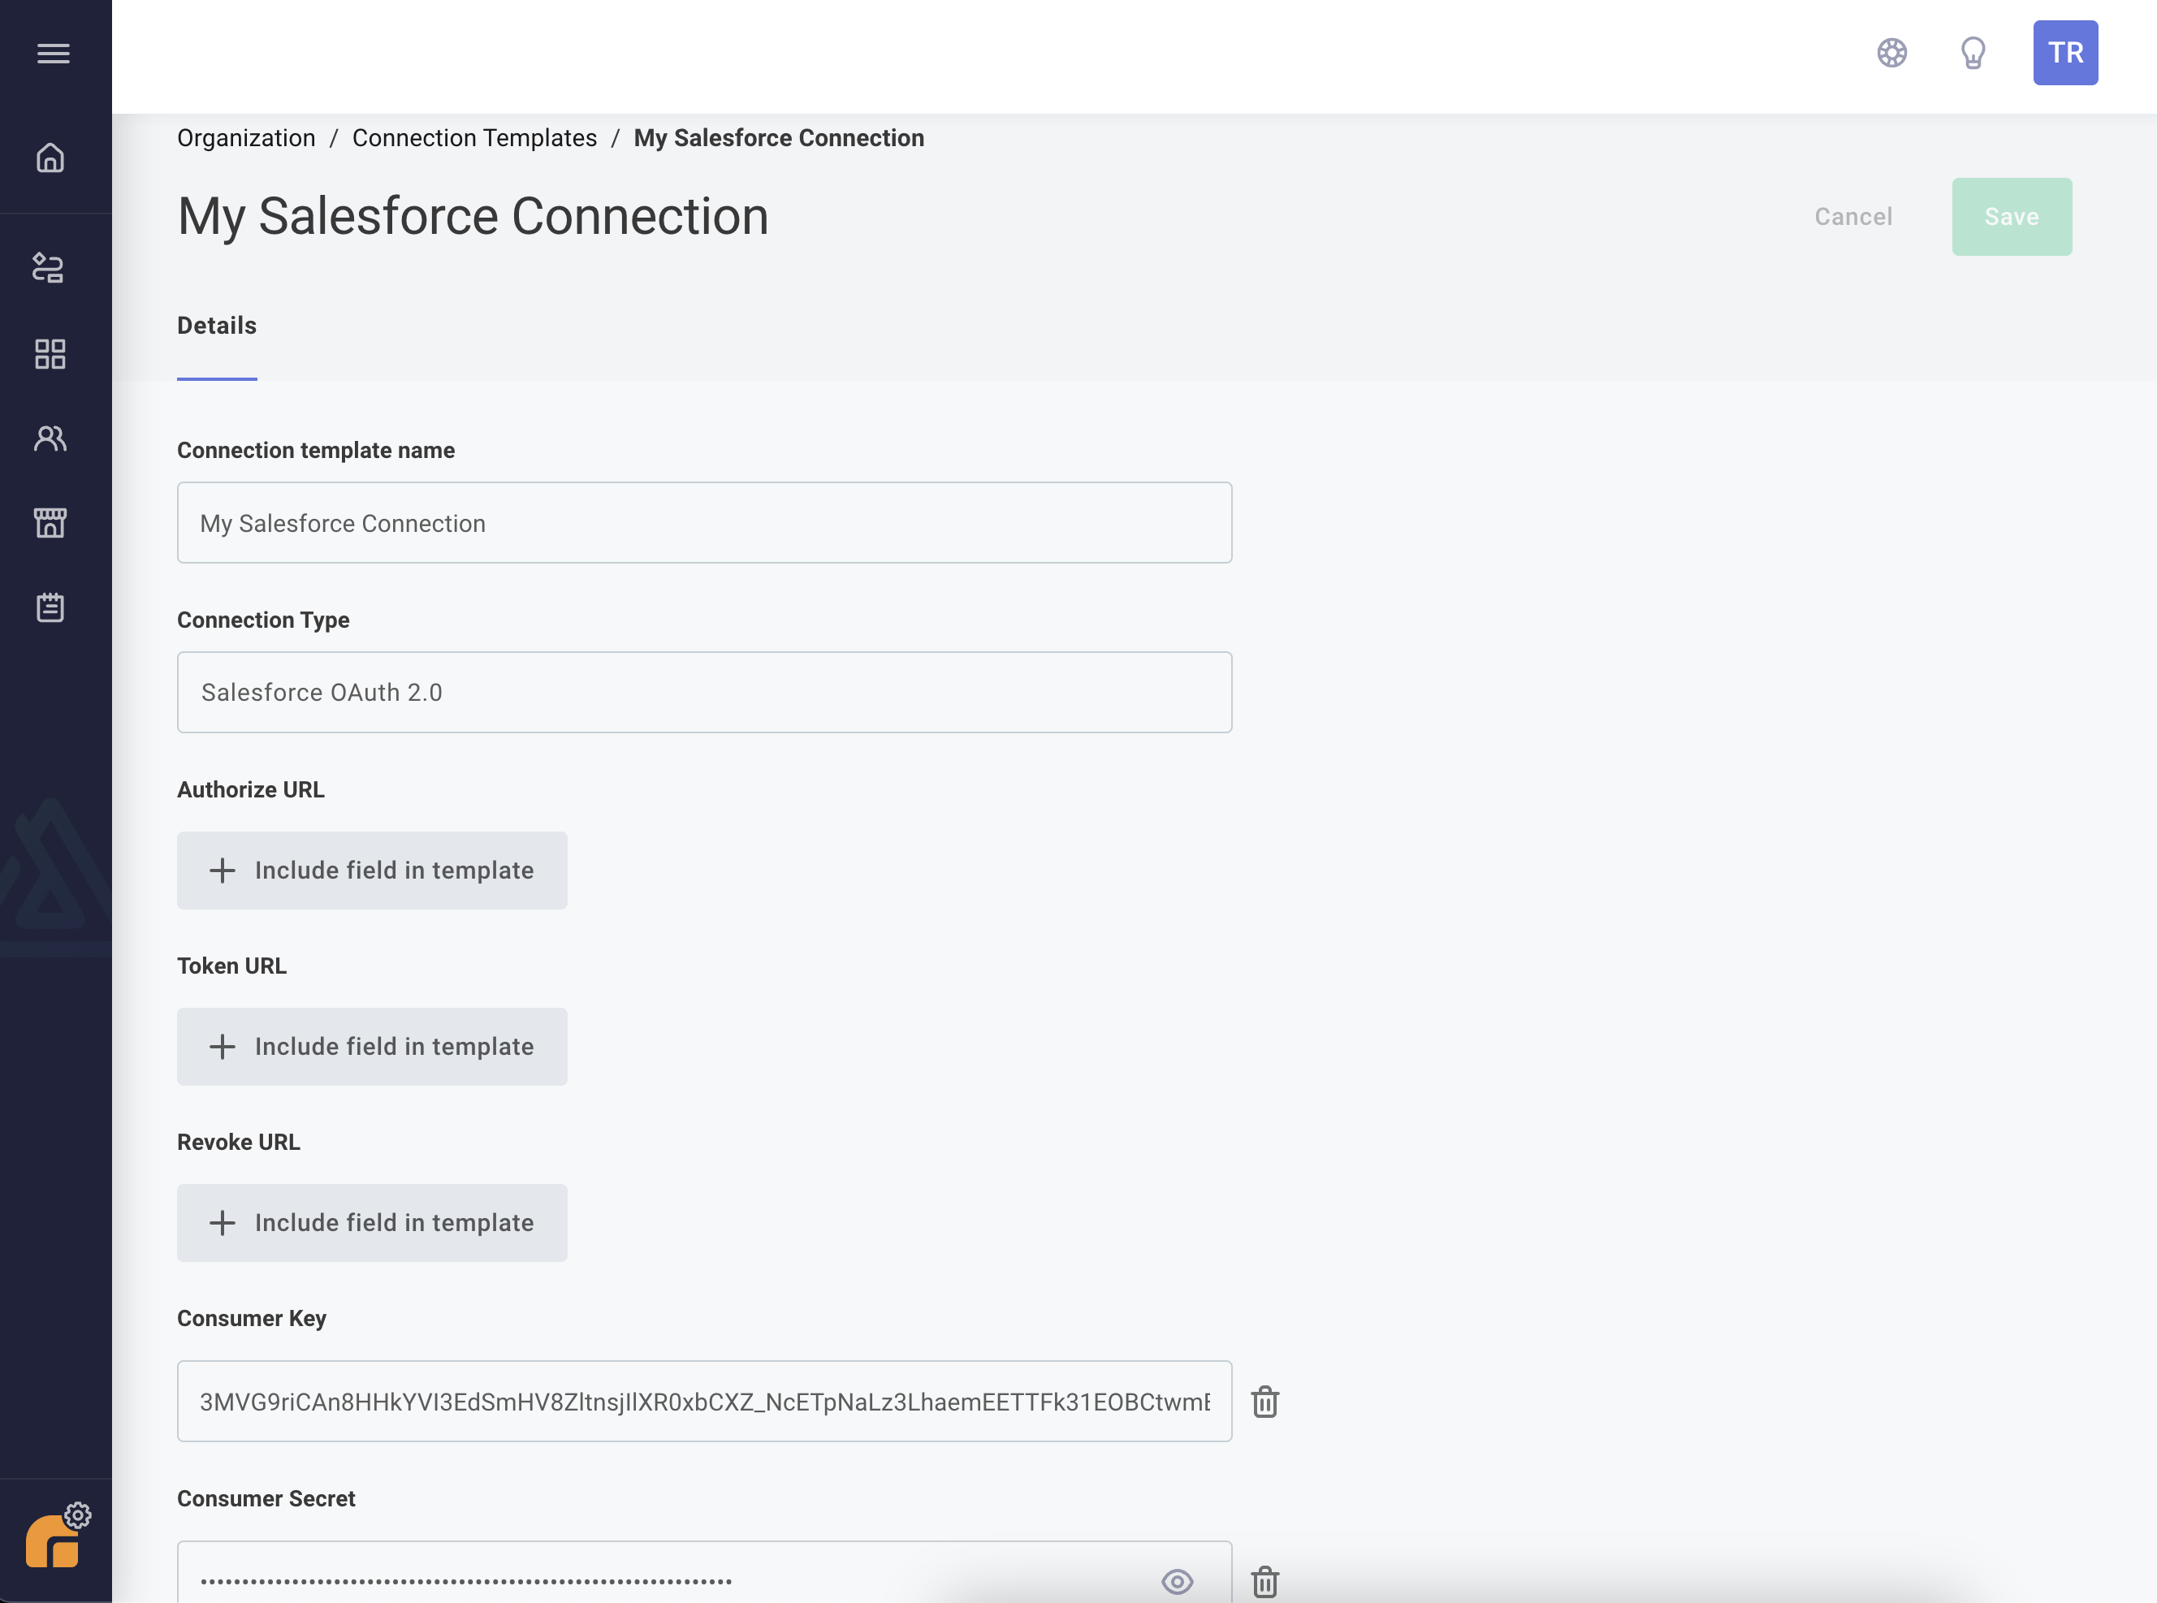Delete the Consumer Key field with the trash icon
Image resolution: width=2157 pixels, height=1603 pixels.
point(1264,1401)
